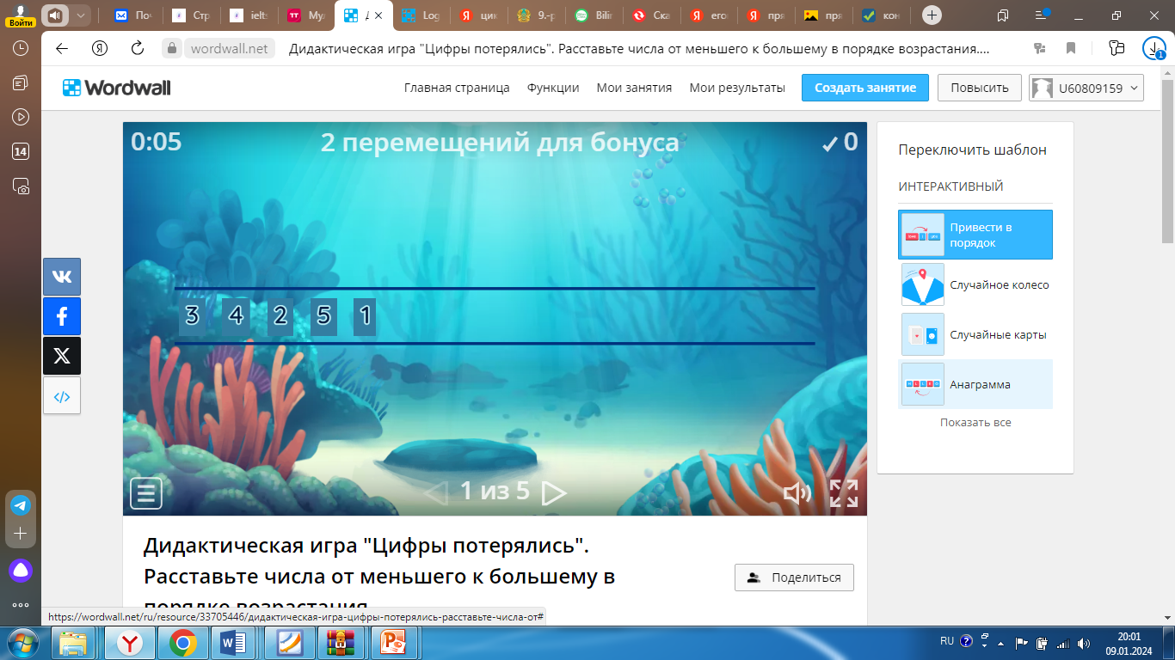
Task: Select the Случайное колесо template
Action: [975, 285]
